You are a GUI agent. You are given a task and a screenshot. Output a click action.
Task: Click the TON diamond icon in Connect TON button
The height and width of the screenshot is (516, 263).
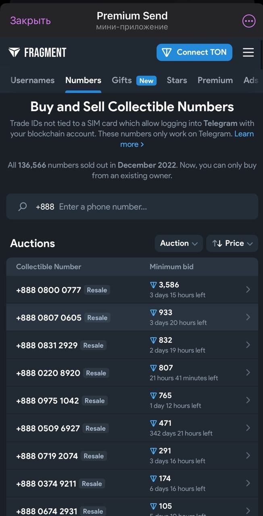tap(166, 52)
